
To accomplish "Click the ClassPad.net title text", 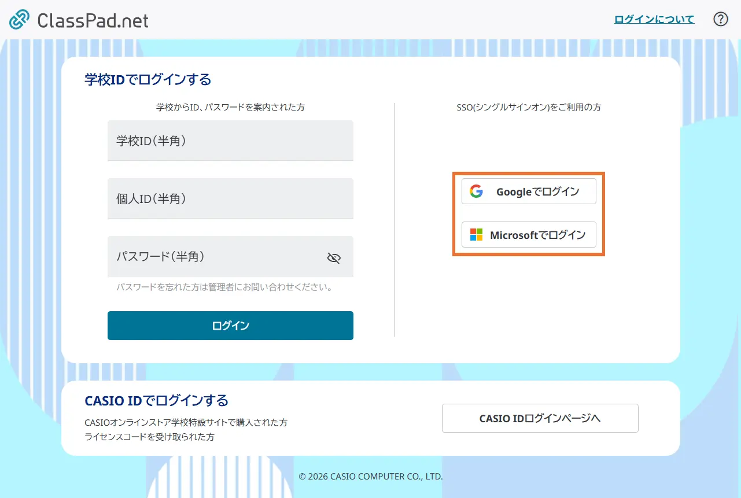I will (93, 20).
